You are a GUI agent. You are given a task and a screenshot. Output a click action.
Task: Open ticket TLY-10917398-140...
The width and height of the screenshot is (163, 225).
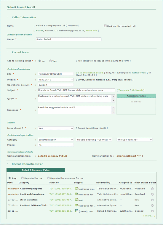[61, 189]
